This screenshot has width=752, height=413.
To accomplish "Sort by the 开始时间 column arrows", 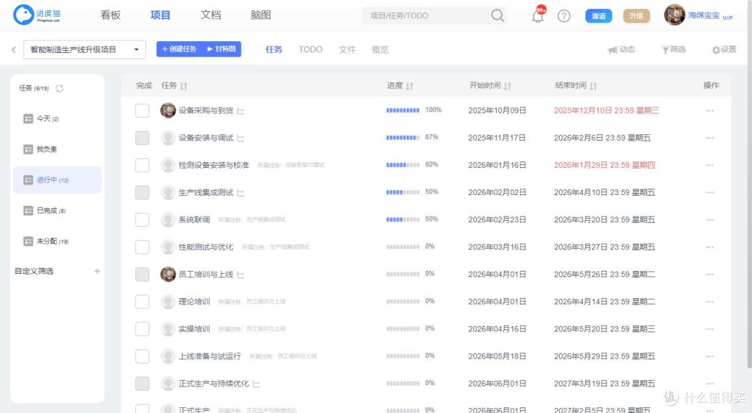I will [508, 86].
